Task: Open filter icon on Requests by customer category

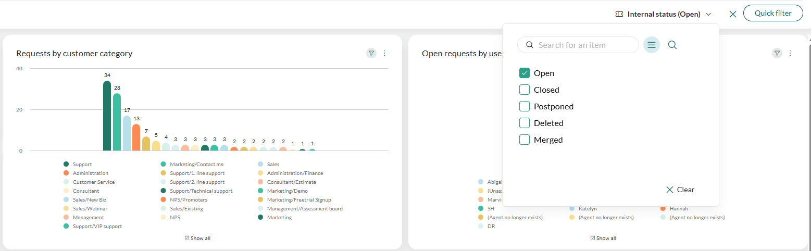Action: 371,53
